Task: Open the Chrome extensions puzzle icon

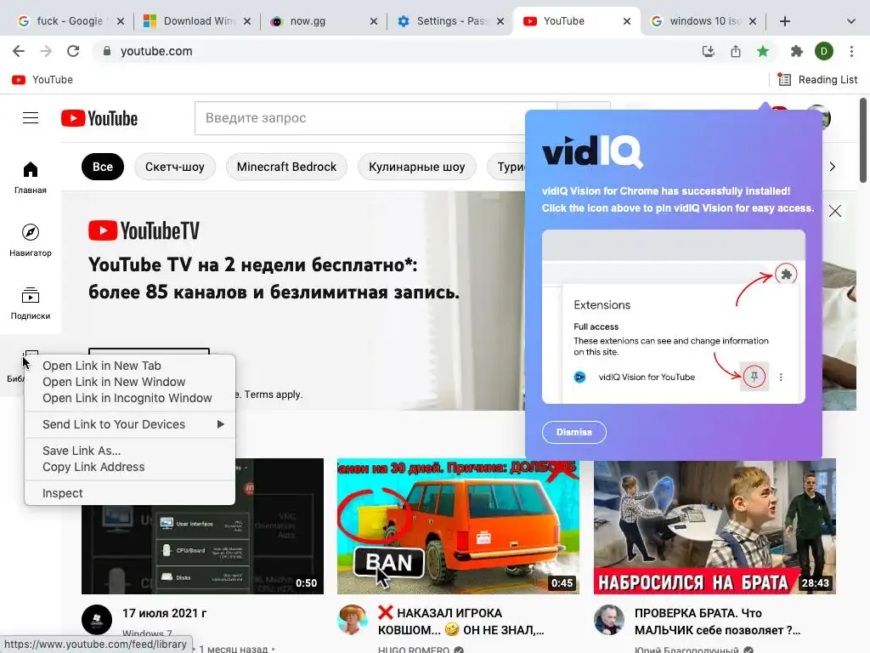Action: (797, 52)
